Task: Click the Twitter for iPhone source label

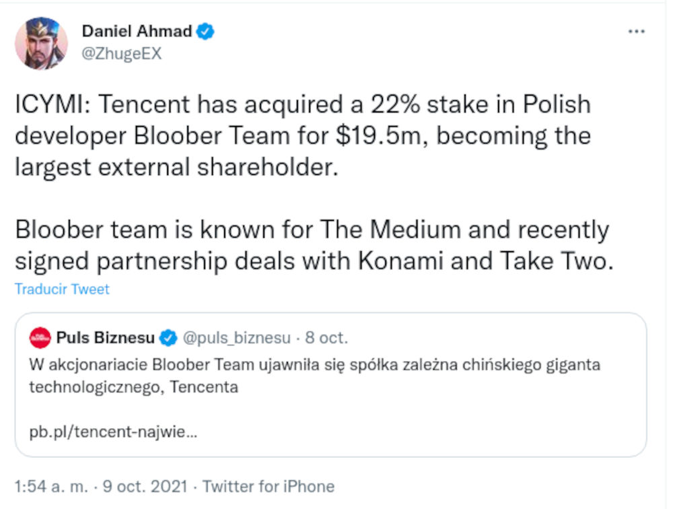Action: [269, 486]
